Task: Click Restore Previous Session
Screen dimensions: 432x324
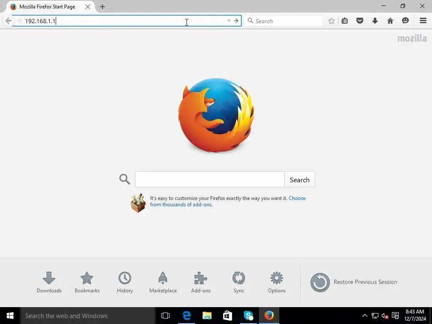Action: click(354, 282)
